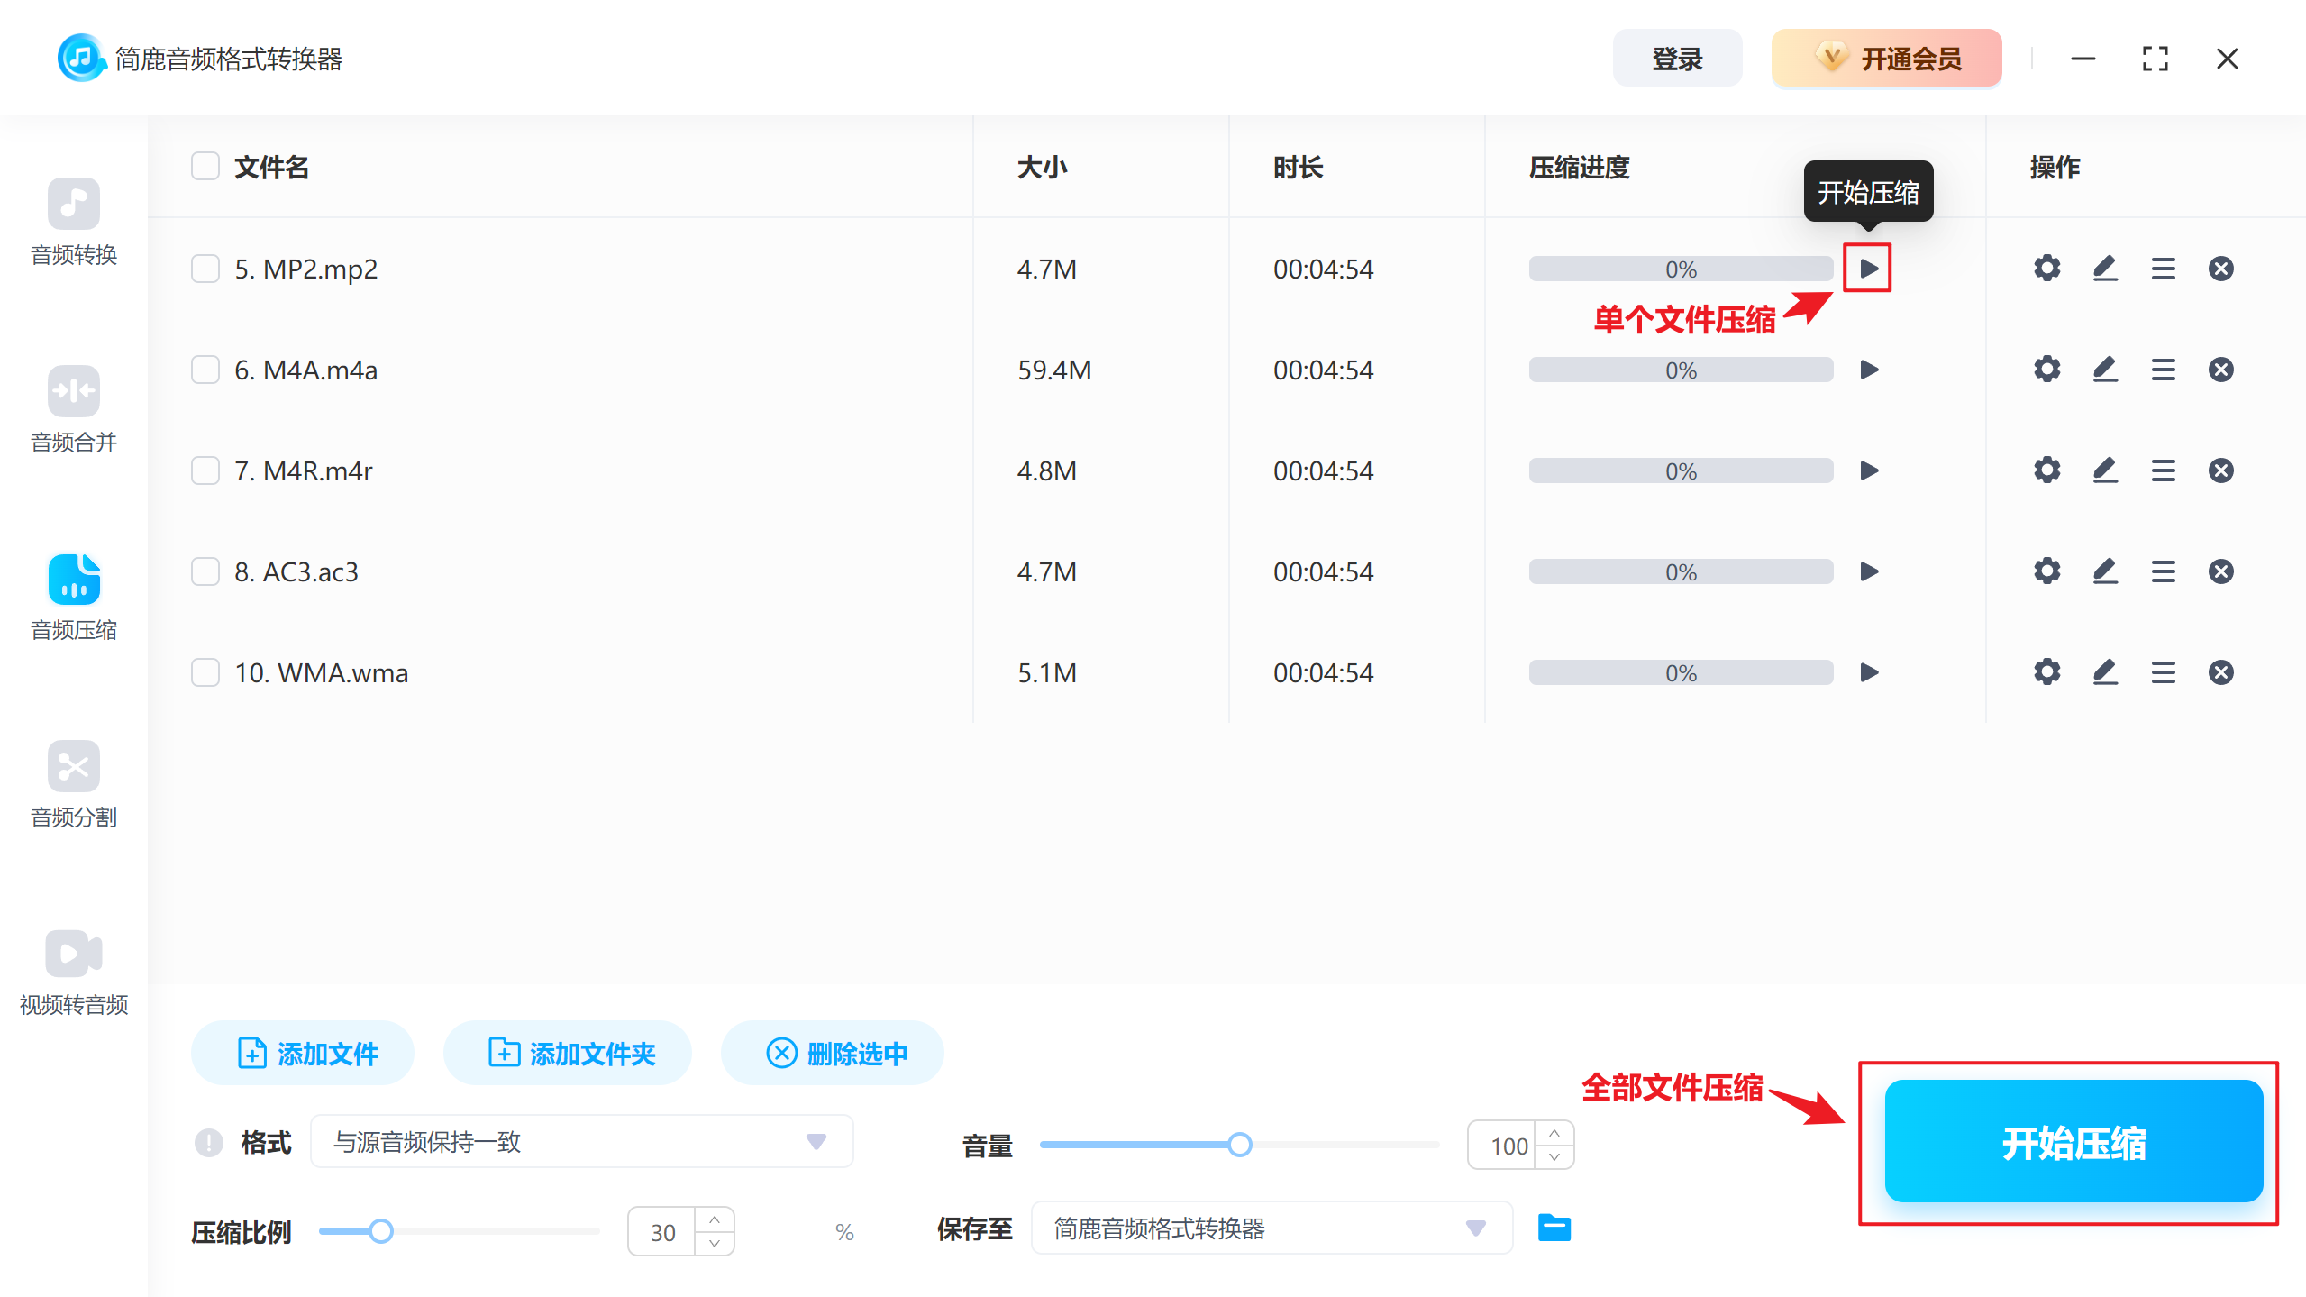Increase compression ratio using up stepper arrow
The width and height of the screenshot is (2306, 1297).
713,1219
